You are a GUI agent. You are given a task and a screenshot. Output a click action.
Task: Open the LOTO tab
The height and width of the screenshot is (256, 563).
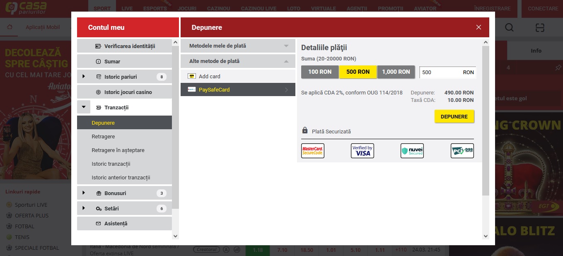click(x=293, y=9)
